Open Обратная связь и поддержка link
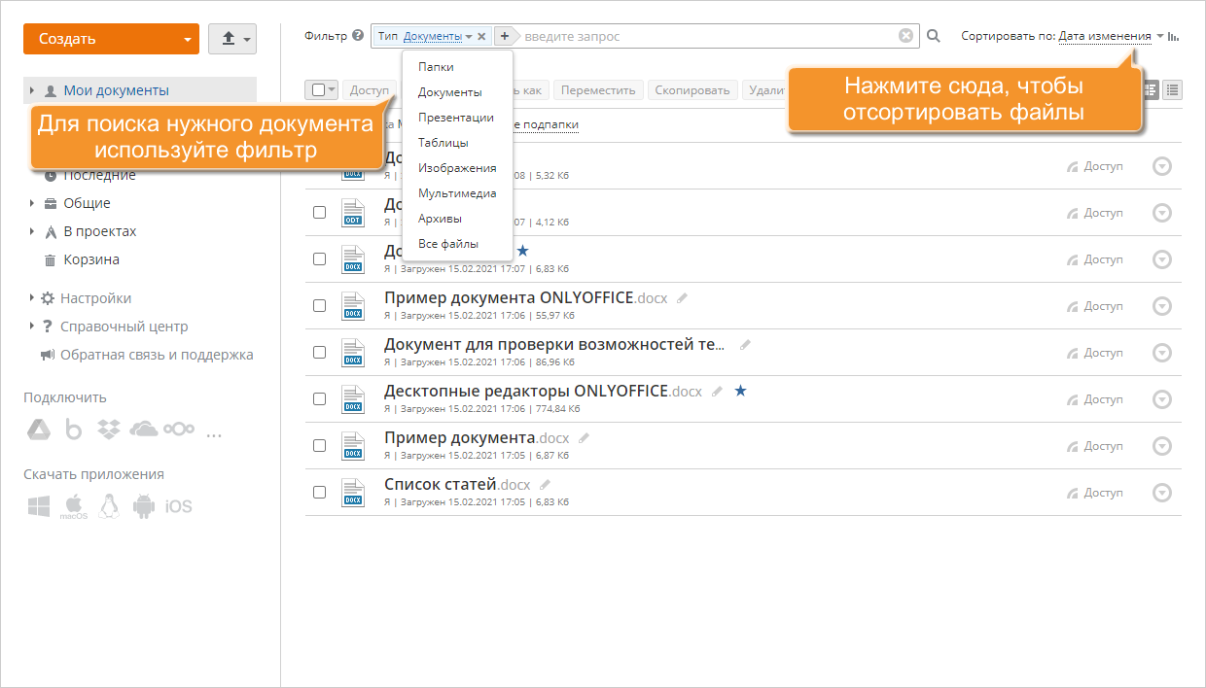Viewport: 1206px width, 688px height. point(157,355)
